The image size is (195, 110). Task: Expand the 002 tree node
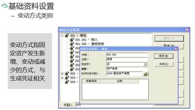pos(62,74)
